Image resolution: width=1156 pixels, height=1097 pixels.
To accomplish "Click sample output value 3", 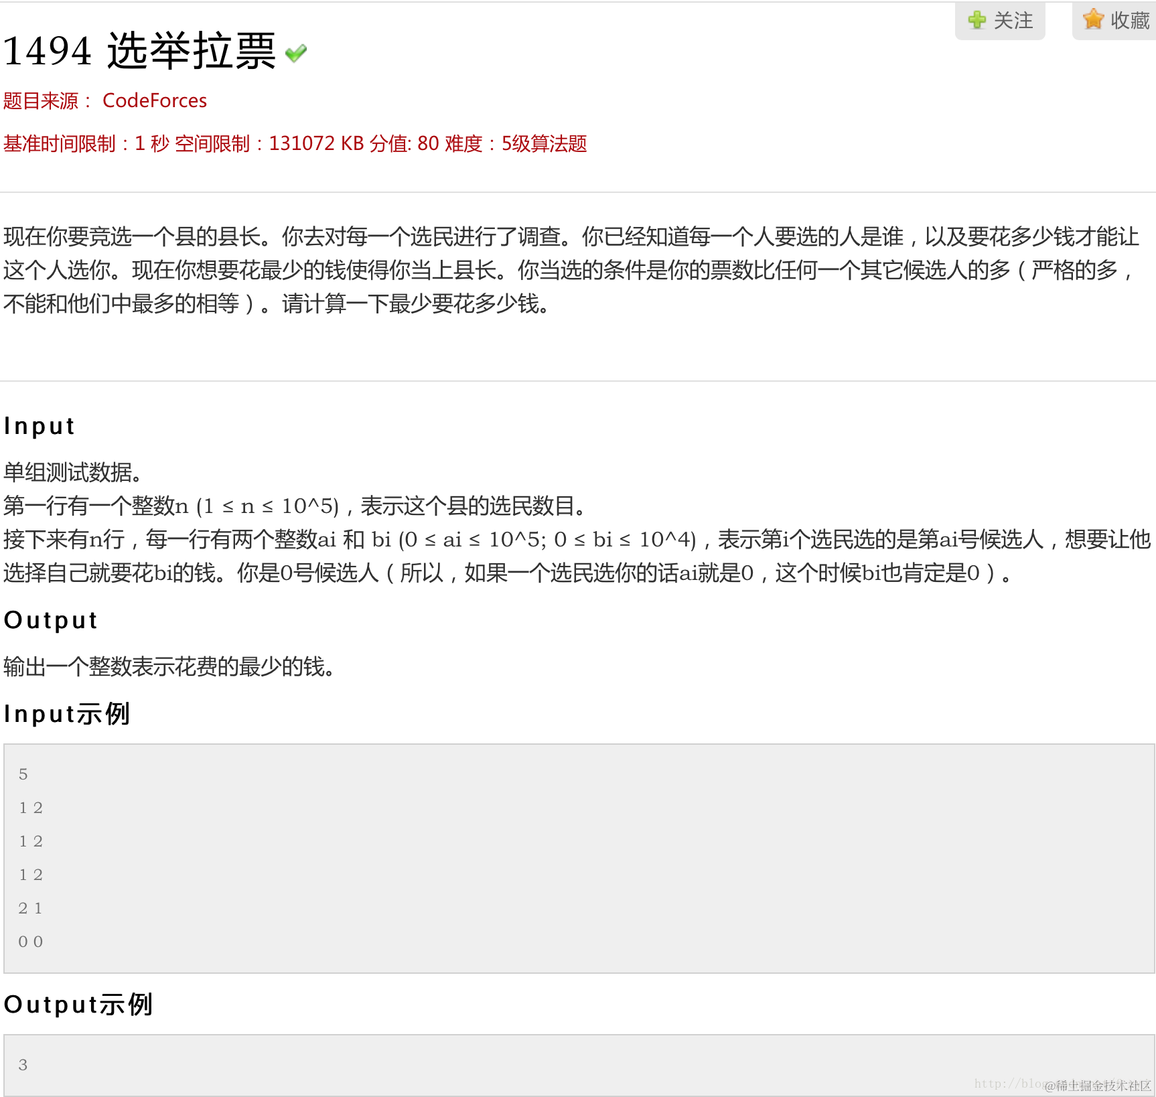I will pos(23,1065).
